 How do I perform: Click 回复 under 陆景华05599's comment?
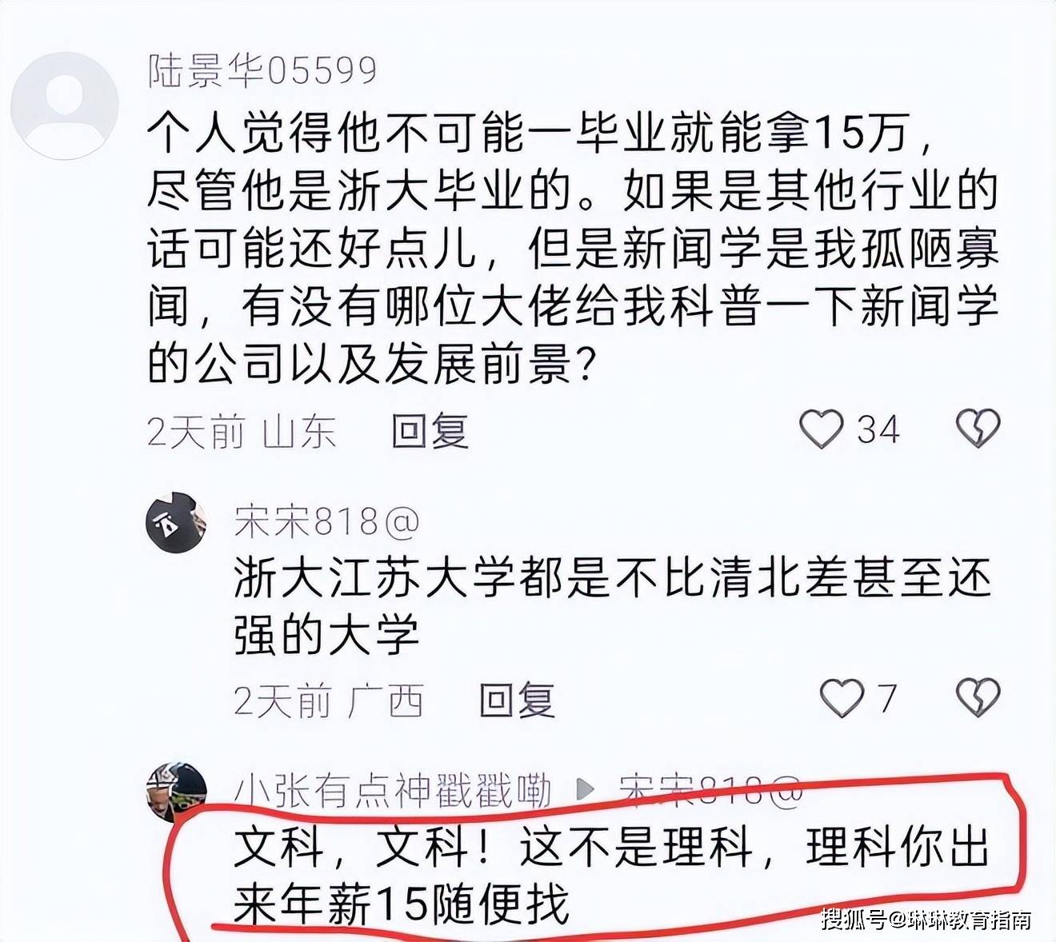pos(430,432)
